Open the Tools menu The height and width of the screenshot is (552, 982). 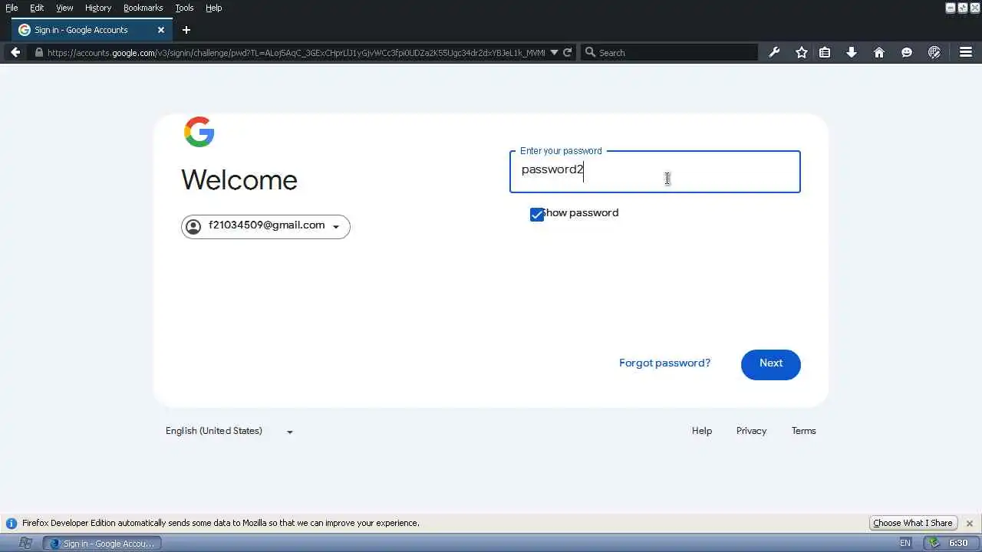184,8
